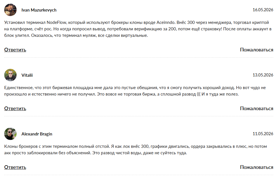Click the NodeFlow word in Ivan's review
This screenshot has width=278, height=179.
point(56,22)
